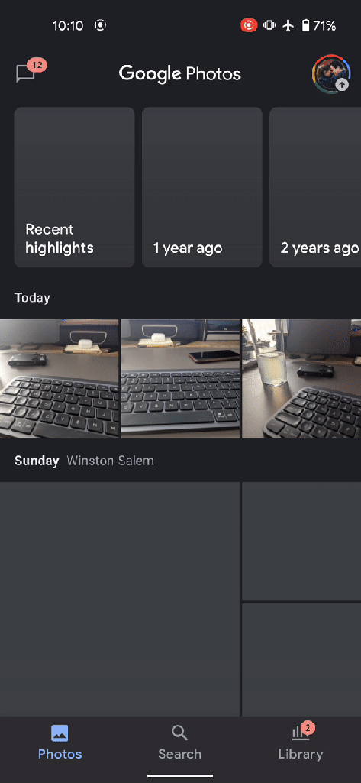Image resolution: width=361 pixels, height=783 pixels.
Task: Tap the Google Photos title
Action: tap(180, 74)
